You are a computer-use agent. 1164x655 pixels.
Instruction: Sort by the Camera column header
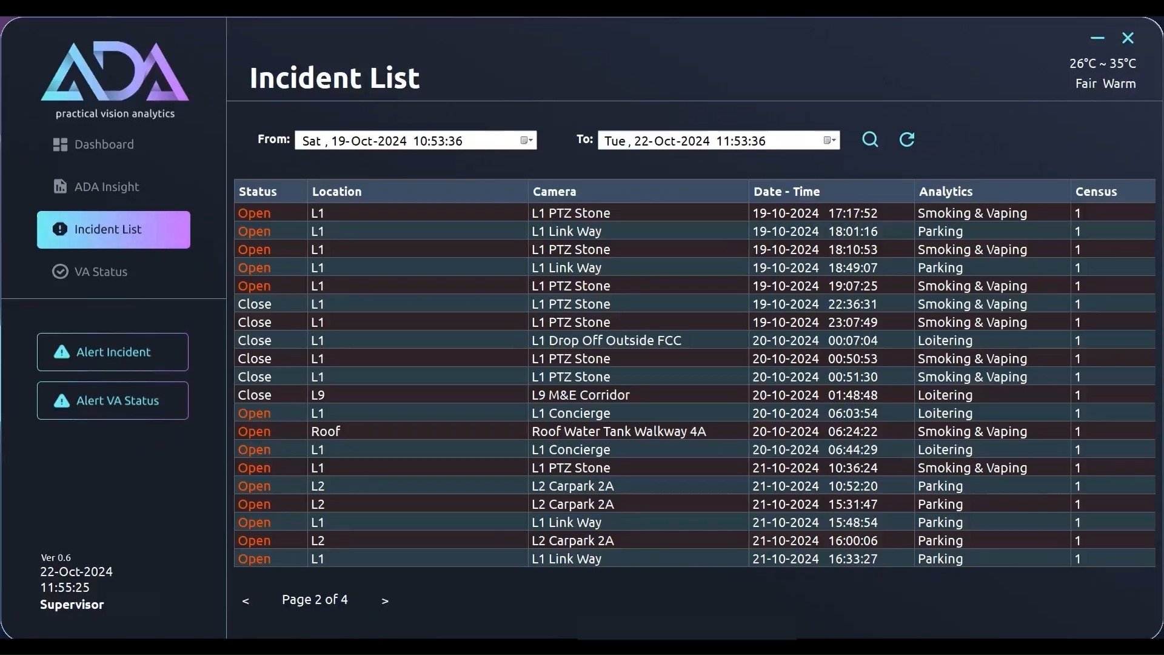638,191
